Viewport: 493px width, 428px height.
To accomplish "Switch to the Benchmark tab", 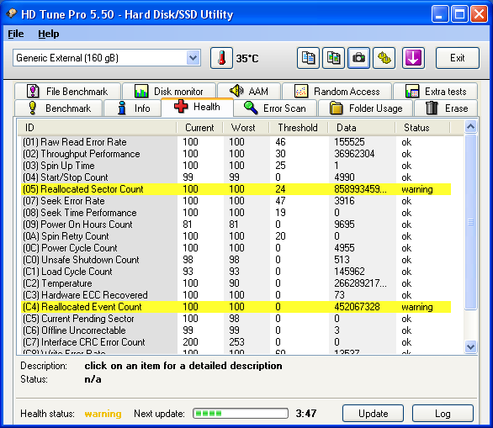I will pos(59,108).
